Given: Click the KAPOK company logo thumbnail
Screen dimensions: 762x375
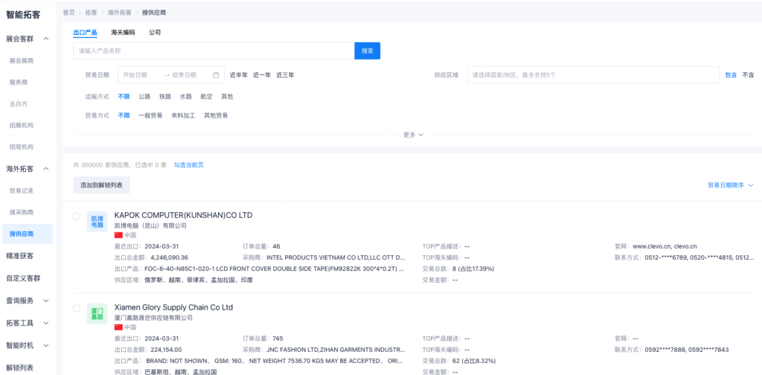Looking at the screenshot, I should tap(97, 222).
